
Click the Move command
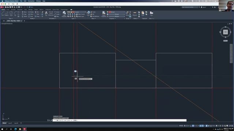pos(24,12)
